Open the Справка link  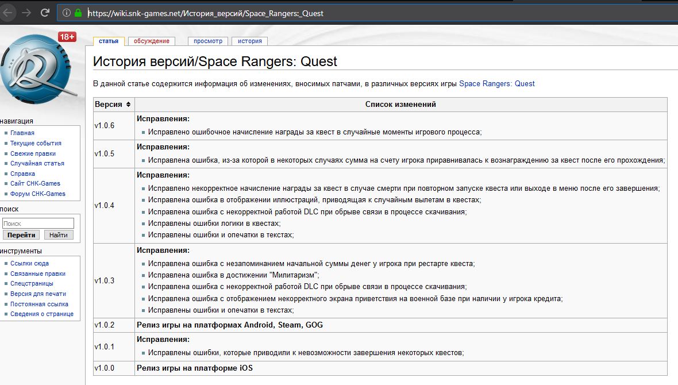point(22,174)
